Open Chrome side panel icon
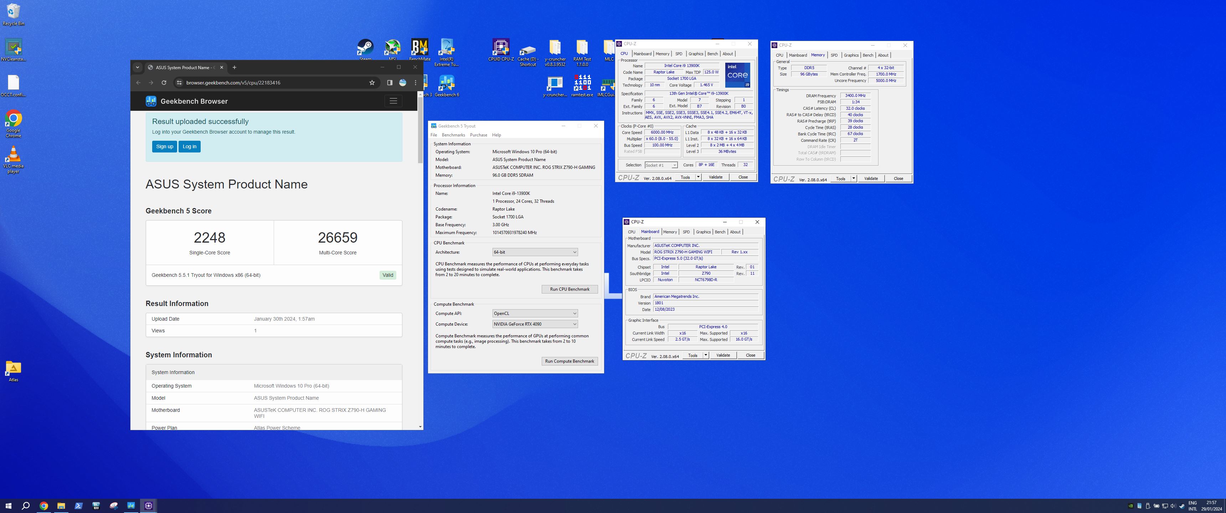This screenshot has width=1226, height=513. pyautogui.click(x=389, y=82)
